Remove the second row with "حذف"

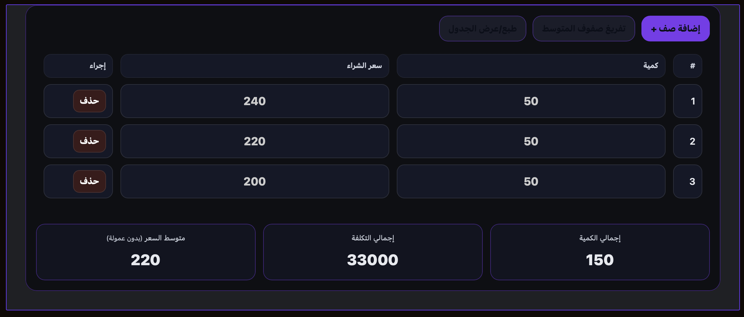(89, 141)
